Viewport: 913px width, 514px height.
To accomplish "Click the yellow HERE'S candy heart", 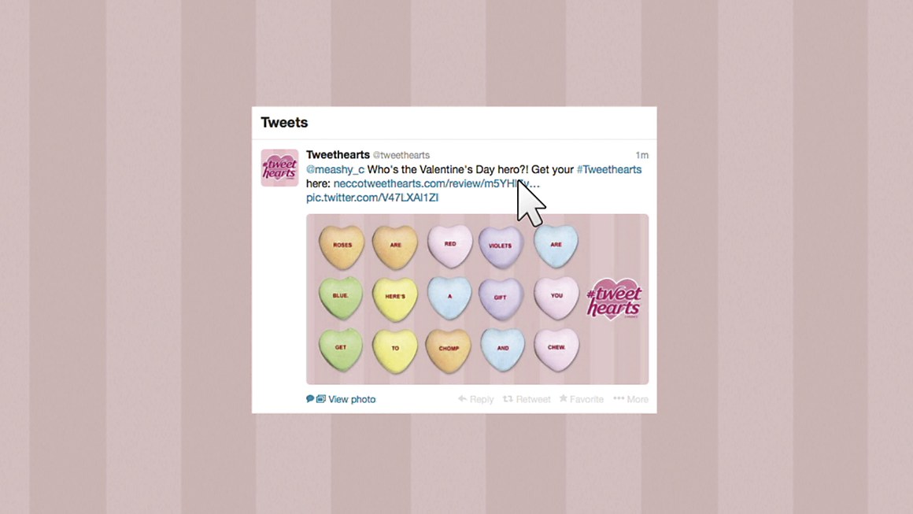I will [395, 298].
